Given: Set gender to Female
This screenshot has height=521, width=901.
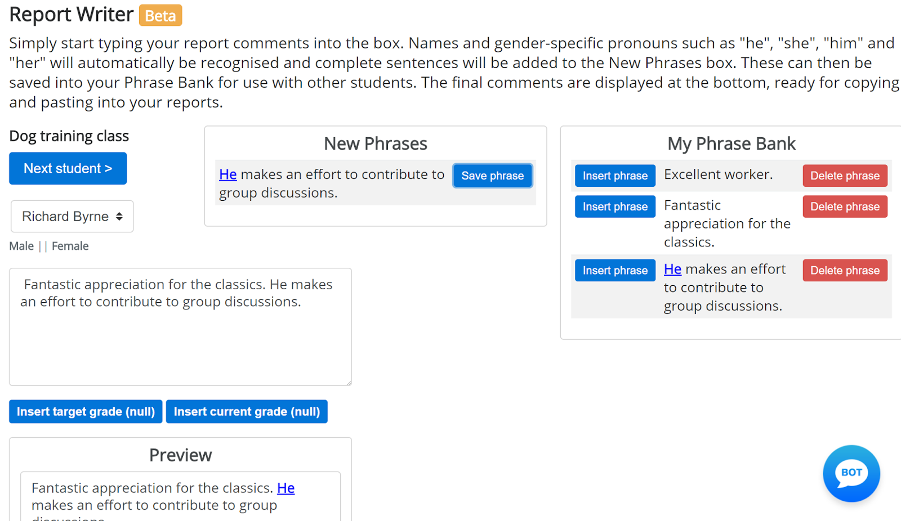Looking at the screenshot, I should pyautogui.click(x=70, y=246).
